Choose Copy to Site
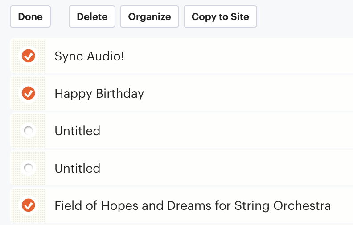 point(220,16)
